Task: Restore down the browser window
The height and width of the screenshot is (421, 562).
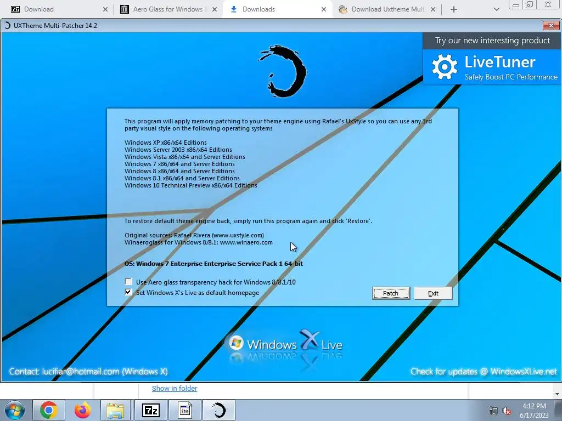Action: 530,5
